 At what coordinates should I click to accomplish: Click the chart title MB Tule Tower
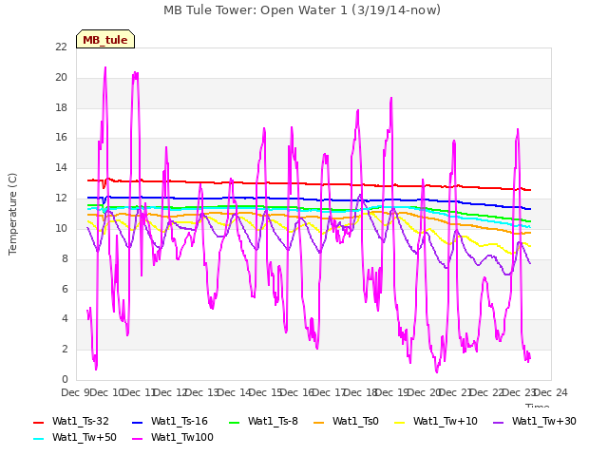tap(302, 10)
